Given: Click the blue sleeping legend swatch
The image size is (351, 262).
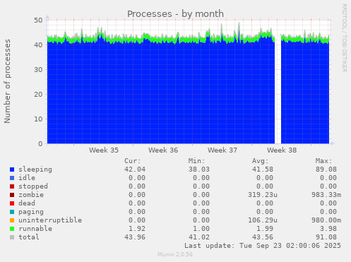Looking at the screenshot, I should 12,169.
